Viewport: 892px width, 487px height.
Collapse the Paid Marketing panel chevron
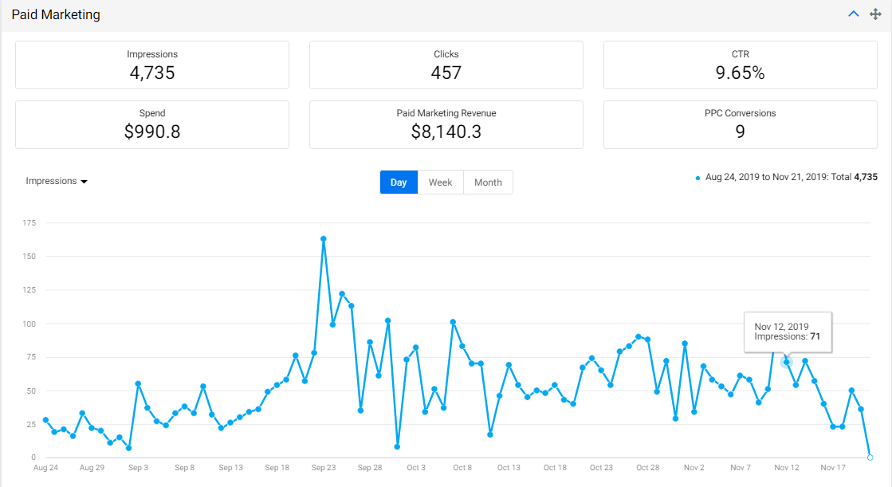(x=853, y=14)
